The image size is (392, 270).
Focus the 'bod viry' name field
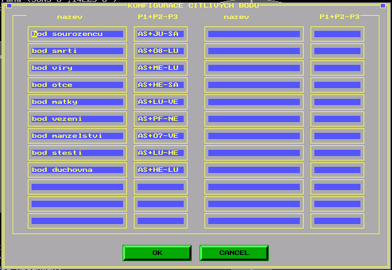coord(77,68)
